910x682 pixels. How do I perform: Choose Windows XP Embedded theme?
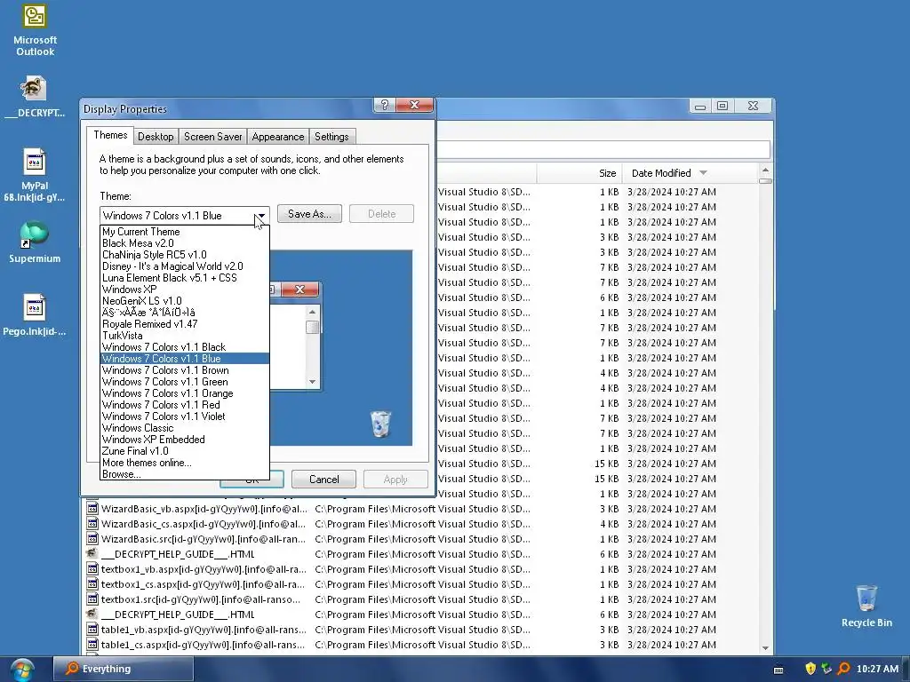tap(185, 440)
